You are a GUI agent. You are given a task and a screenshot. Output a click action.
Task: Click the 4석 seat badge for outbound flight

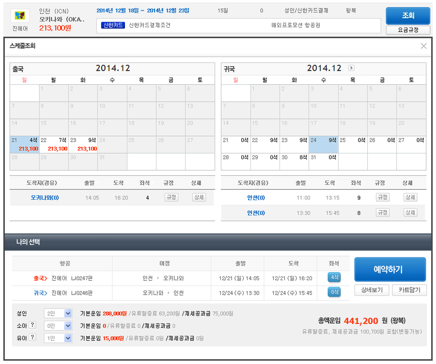(x=334, y=278)
